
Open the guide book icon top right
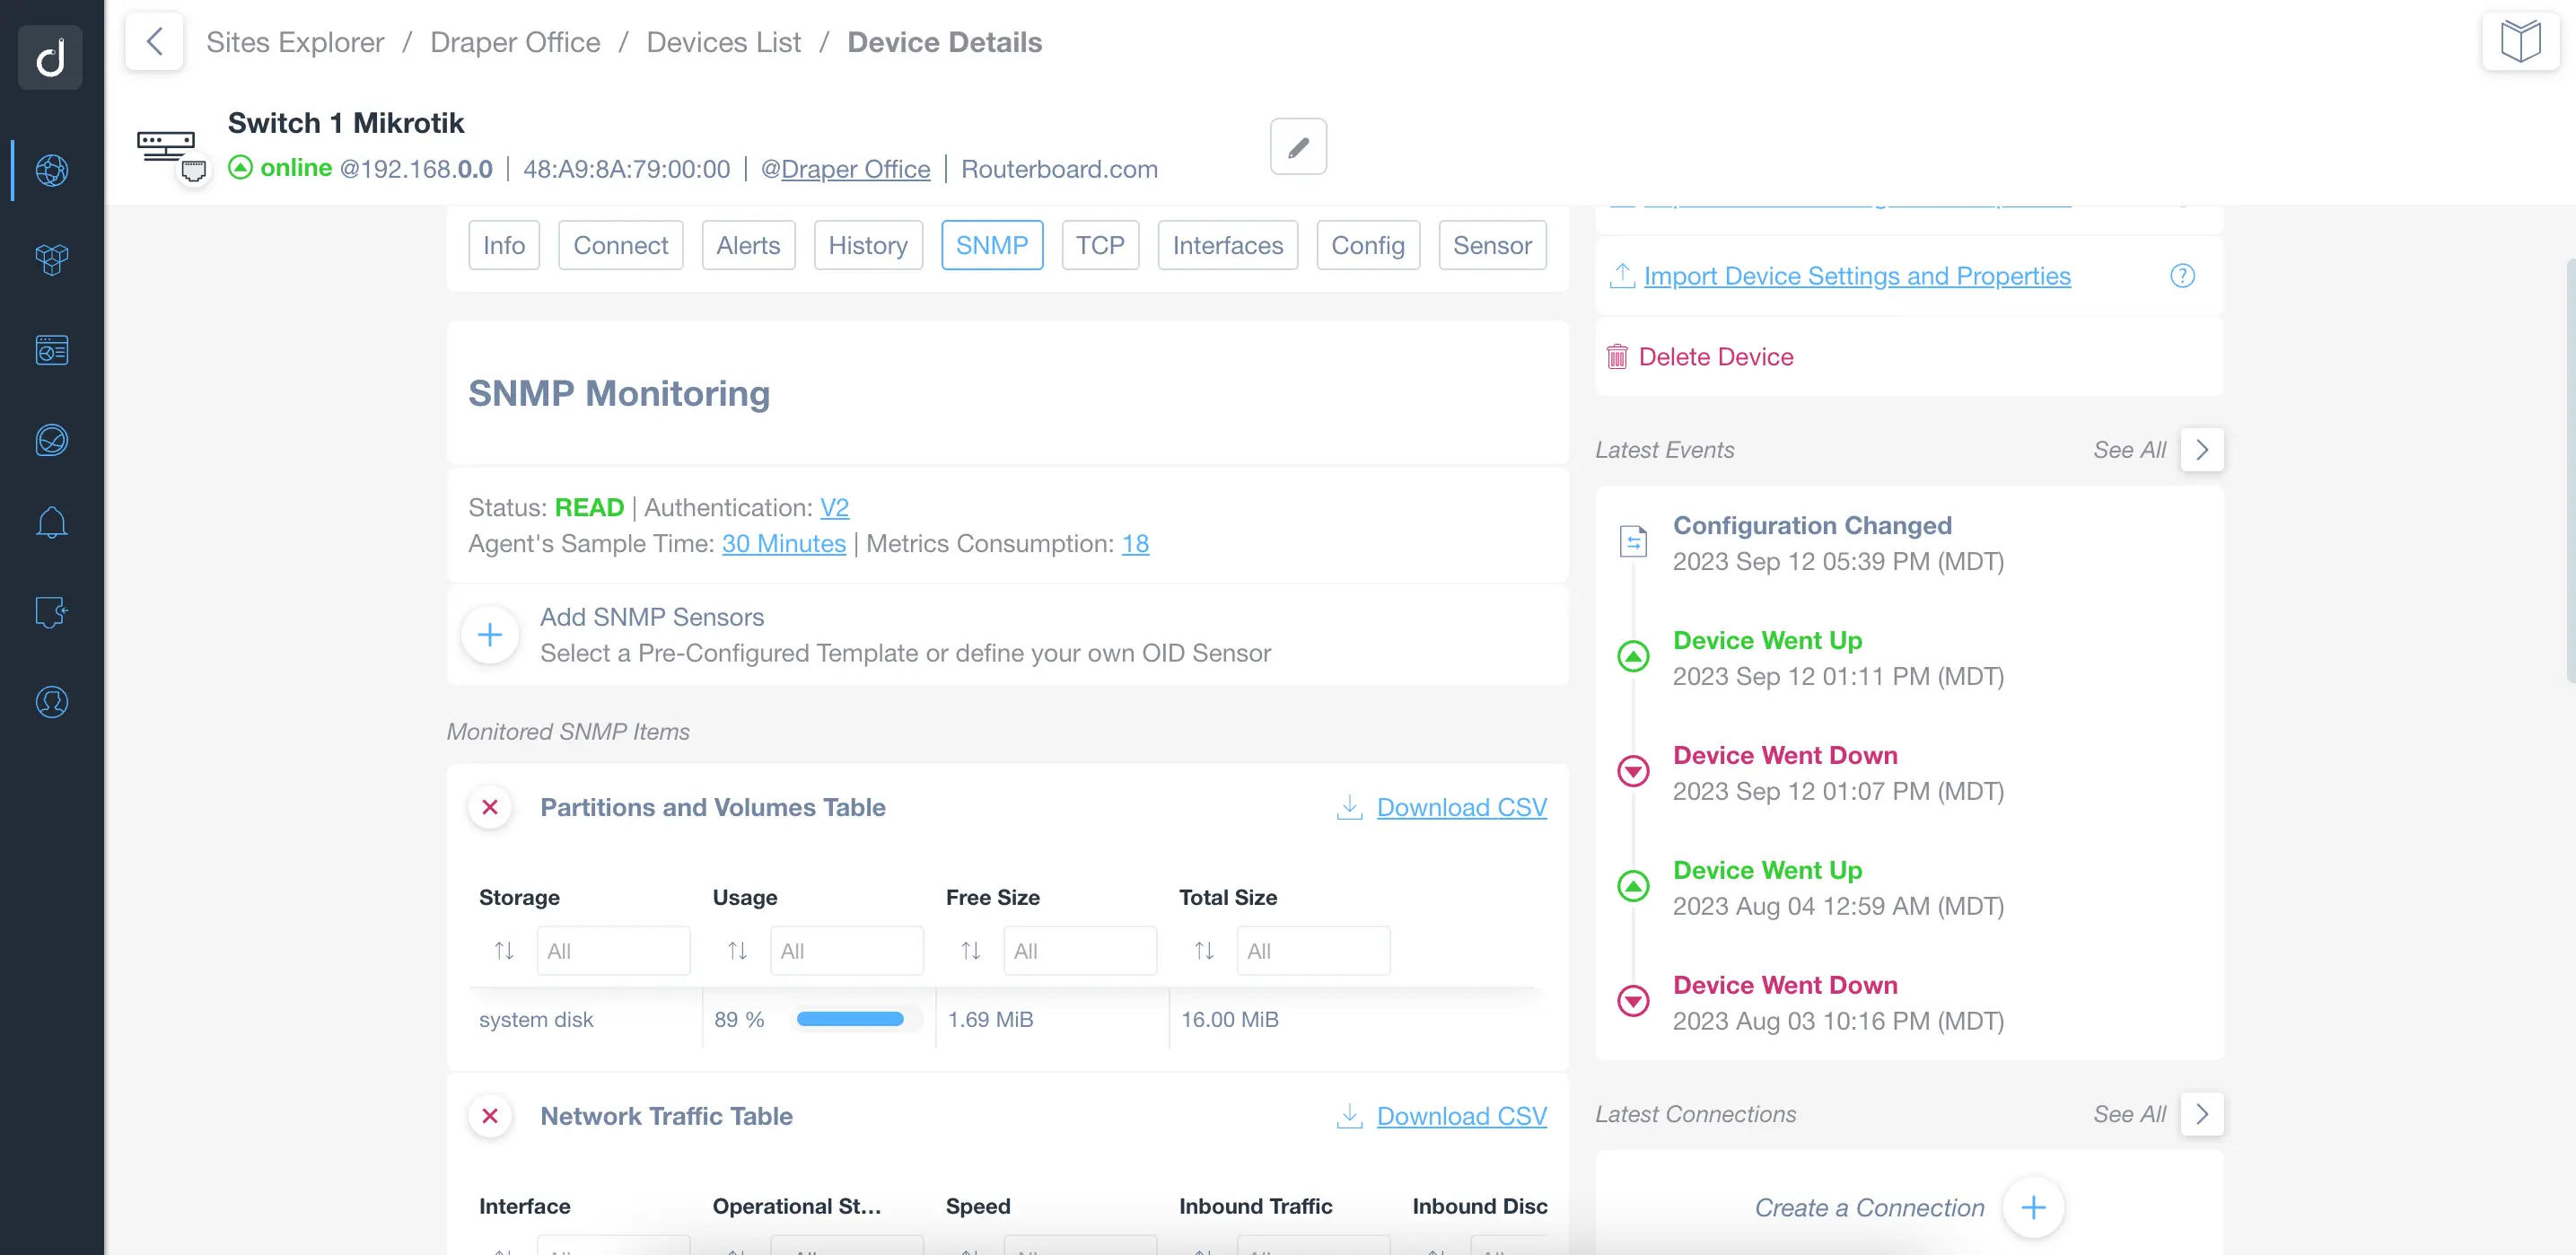[2520, 41]
